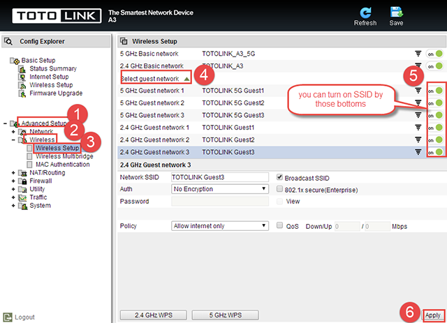Click signal icon for 2.4 GHz Guest network 2

click(x=418, y=140)
